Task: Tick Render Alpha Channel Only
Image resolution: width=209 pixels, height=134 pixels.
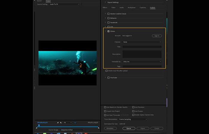Action: coord(133,115)
